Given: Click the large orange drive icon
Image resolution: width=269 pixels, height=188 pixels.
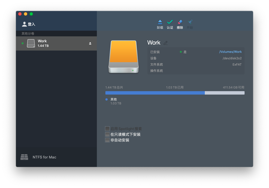Looking at the screenshot, I should click(x=124, y=57).
